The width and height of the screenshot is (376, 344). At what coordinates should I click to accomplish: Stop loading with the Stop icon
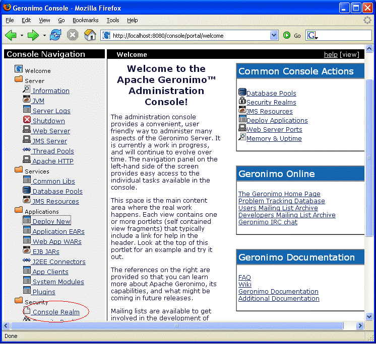[73, 35]
